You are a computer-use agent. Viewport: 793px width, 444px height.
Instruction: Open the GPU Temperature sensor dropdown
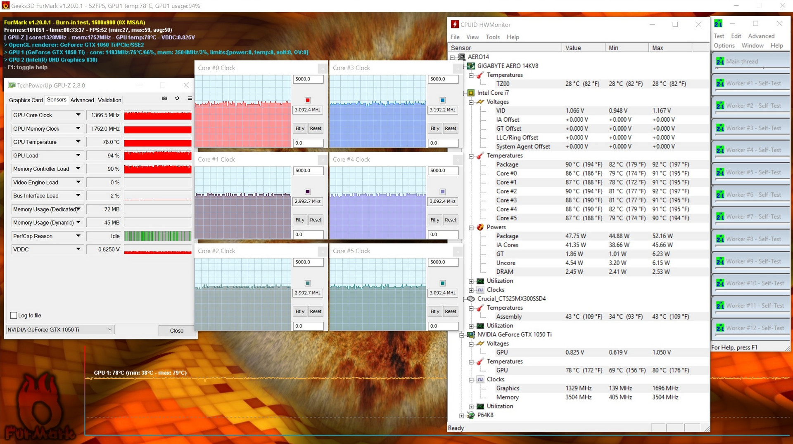click(x=78, y=142)
